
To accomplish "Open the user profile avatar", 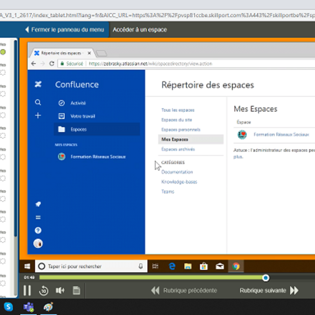I will tap(38, 243).
